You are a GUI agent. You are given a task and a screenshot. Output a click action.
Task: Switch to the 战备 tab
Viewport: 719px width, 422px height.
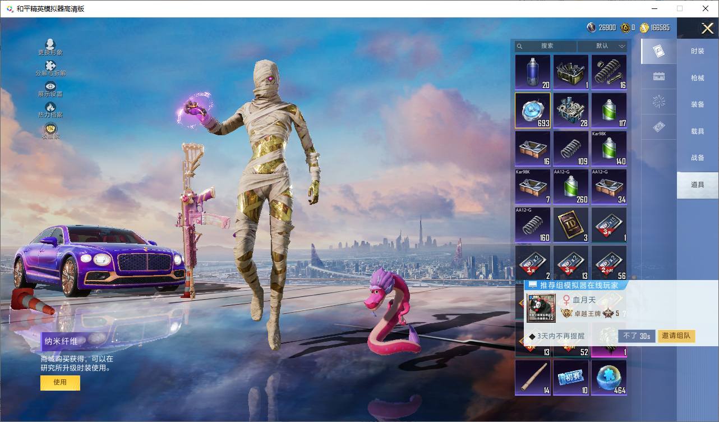698,158
